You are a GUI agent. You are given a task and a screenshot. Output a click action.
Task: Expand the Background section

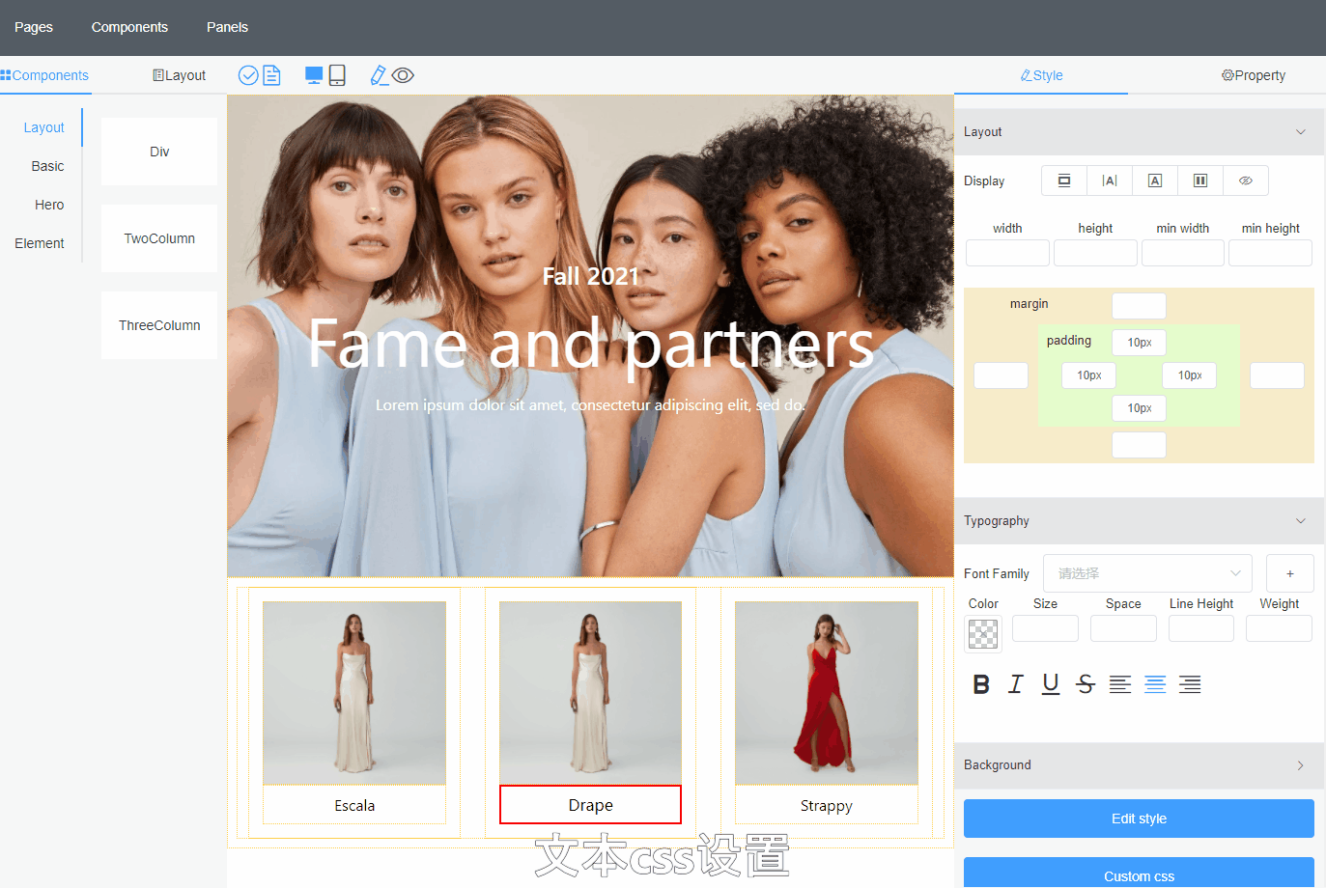tap(1139, 765)
